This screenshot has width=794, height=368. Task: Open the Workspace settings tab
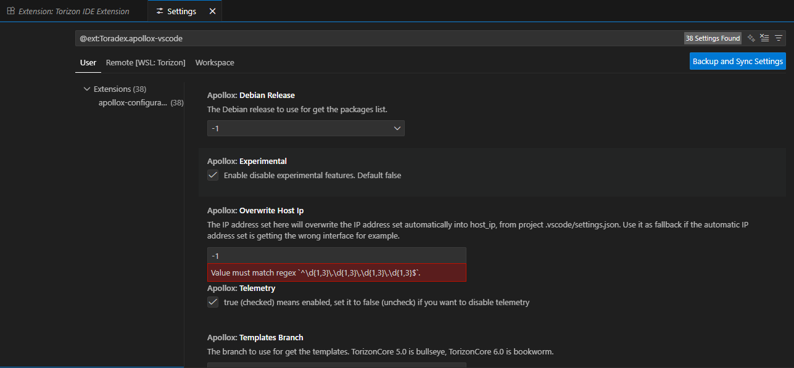(x=215, y=62)
